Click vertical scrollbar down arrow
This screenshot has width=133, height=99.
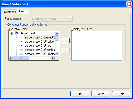click(57, 54)
